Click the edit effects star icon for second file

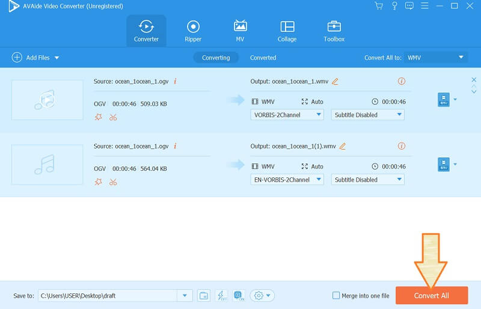click(99, 182)
